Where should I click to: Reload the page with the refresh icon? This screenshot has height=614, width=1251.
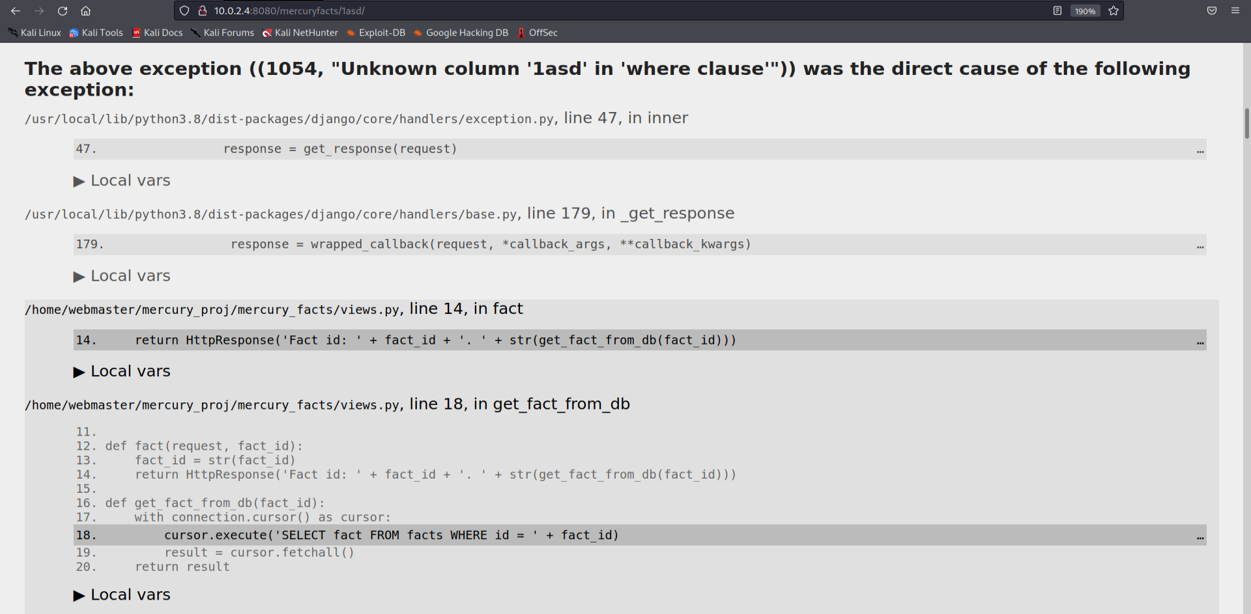pos(63,11)
